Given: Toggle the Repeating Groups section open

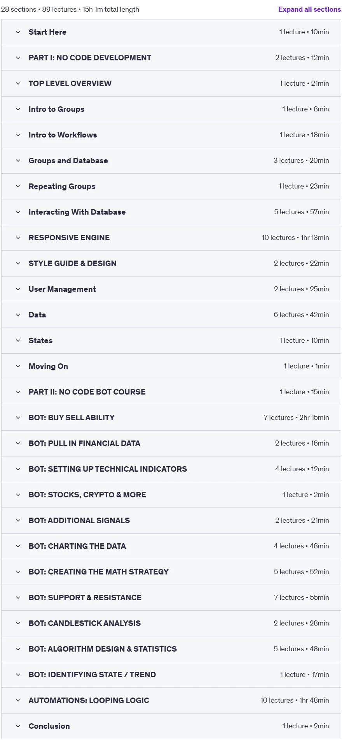Looking at the screenshot, I should (x=171, y=186).
